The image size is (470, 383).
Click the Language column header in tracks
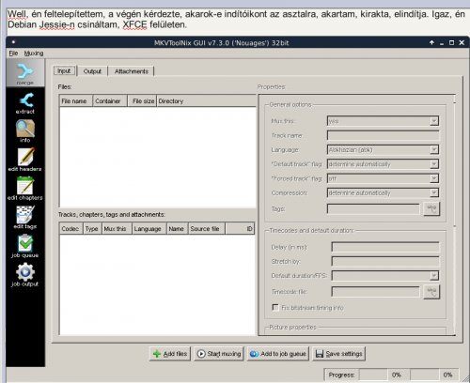[x=149, y=229]
